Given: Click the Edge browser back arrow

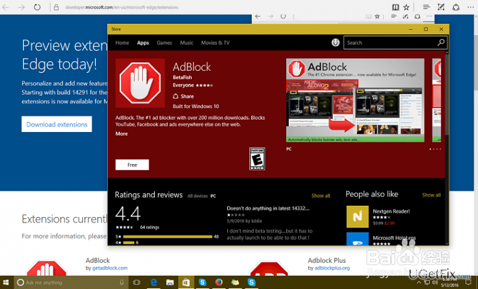Looking at the screenshot, I should click(x=6, y=7).
